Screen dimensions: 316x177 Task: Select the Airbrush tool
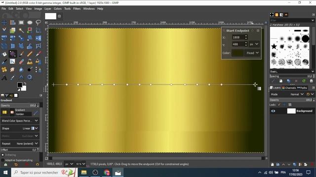point(38,54)
